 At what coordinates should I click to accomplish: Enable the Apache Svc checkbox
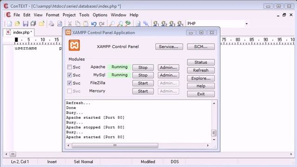click(70, 67)
